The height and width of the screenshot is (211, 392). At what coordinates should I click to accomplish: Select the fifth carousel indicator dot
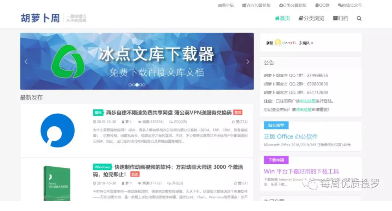tap(144, 85)
